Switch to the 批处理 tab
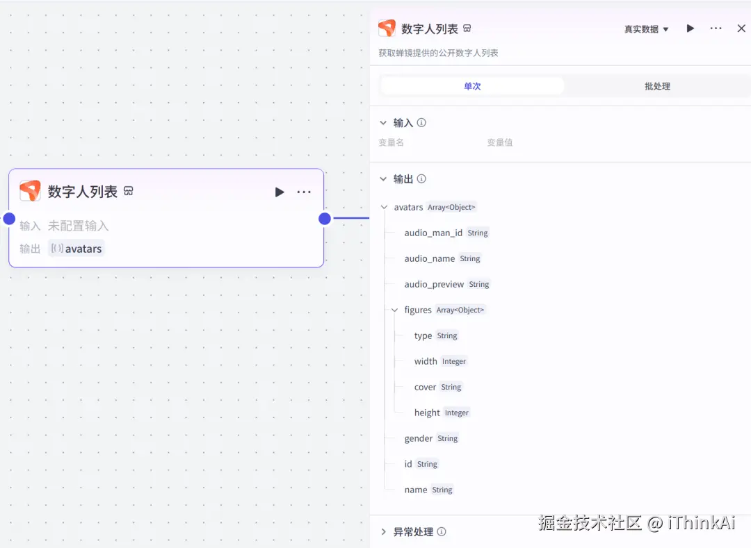Image resolution: width=751 pixels, height=548 pixels. (x=657, y=85)
